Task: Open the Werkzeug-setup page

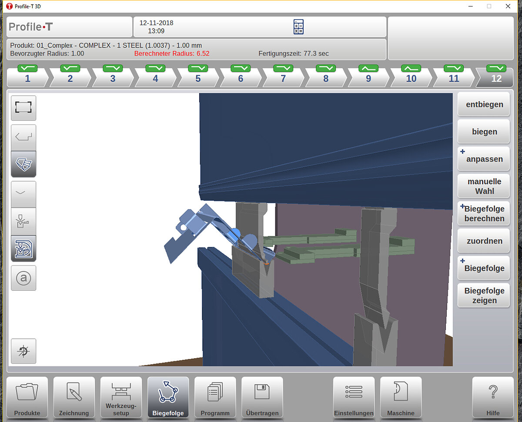Action: pyautogui.click(x=121, y=397)
